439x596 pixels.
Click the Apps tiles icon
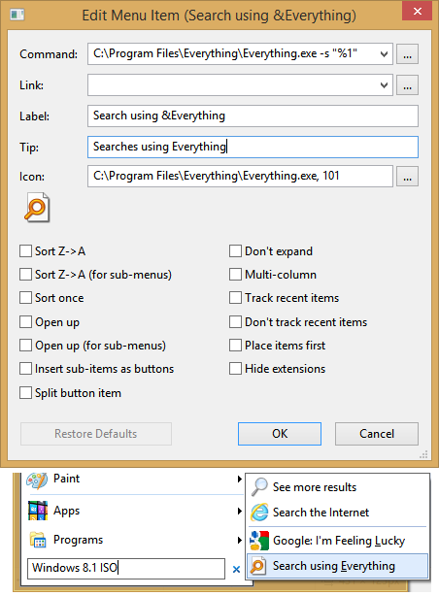coord(38,511)
